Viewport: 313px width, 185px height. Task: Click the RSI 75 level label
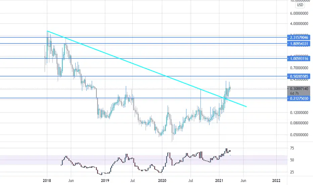[x=292, y=148]
